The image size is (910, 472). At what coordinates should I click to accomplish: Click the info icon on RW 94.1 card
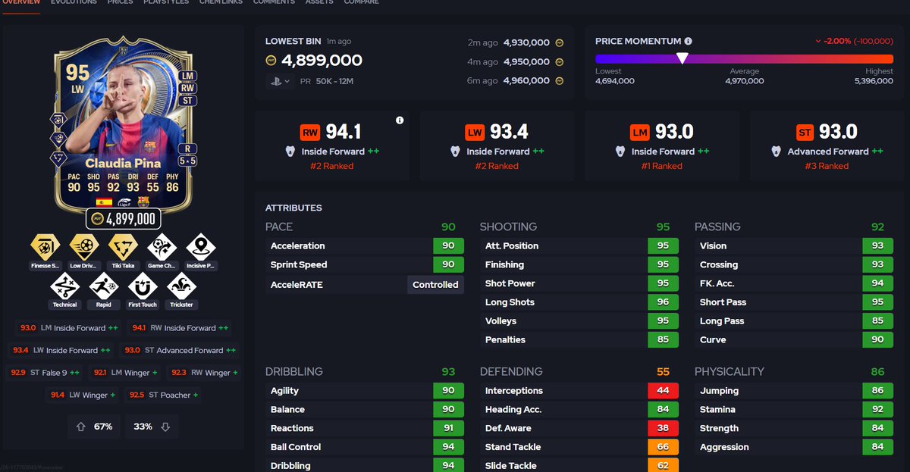point(400,120)
